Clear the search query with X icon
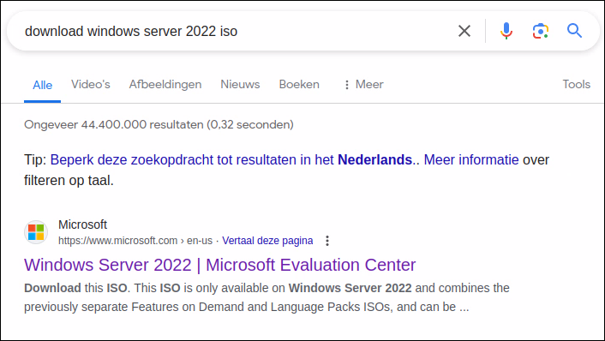This screenshot has height=341, width=605. (464, 31)
